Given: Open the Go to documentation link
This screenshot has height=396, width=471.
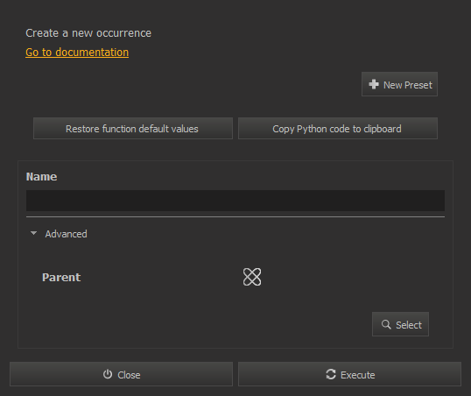Looking at the screenshot, I should point(77,53).
